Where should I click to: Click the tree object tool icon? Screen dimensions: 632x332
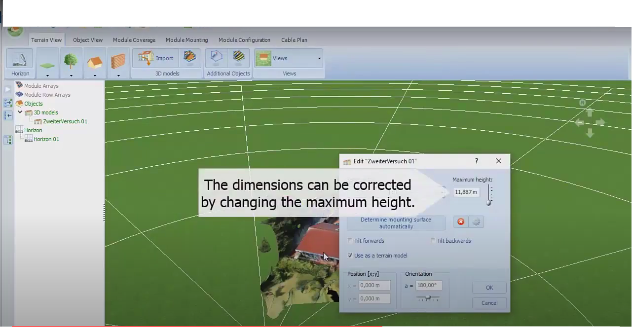coord(71,60)
